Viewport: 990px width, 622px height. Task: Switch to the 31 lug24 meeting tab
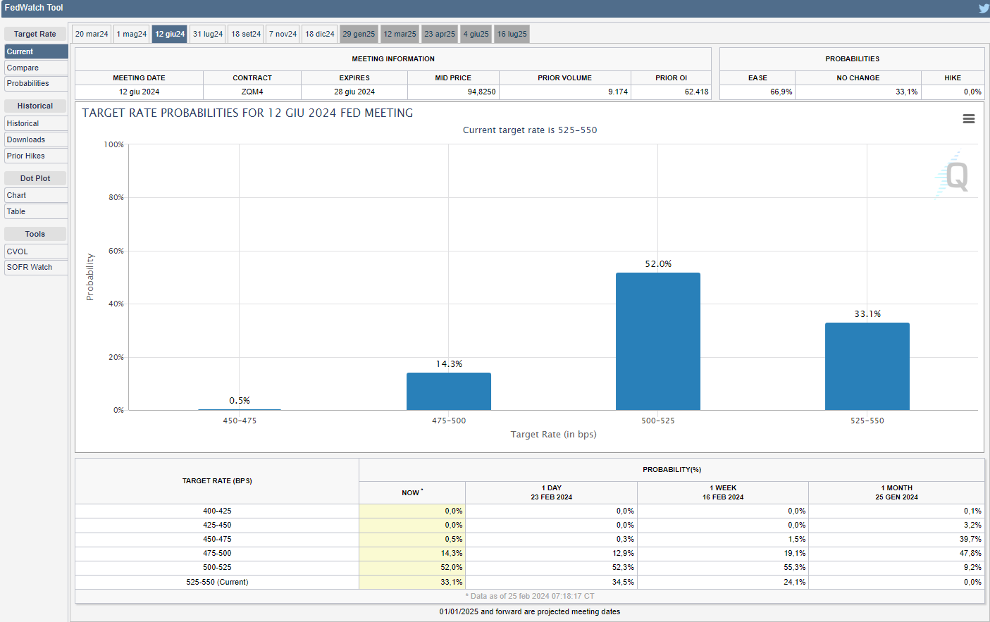[208, 34]
